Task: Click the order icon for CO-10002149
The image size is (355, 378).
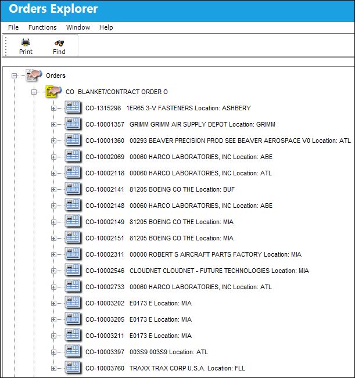Action: 73,222
